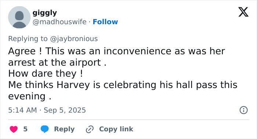Click the Copy link text label
Viewport: 257px width, 139px height.
[x=116, y=129]
